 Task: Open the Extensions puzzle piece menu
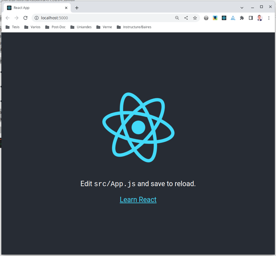click(242, 18)
